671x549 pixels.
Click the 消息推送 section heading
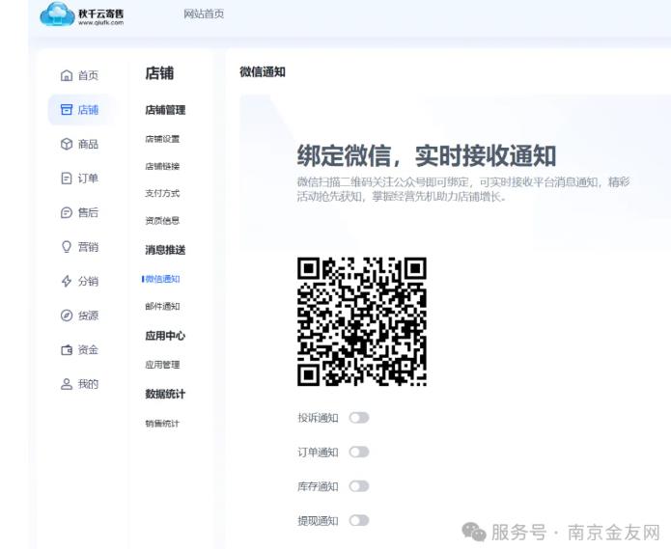tap(165, 250)
